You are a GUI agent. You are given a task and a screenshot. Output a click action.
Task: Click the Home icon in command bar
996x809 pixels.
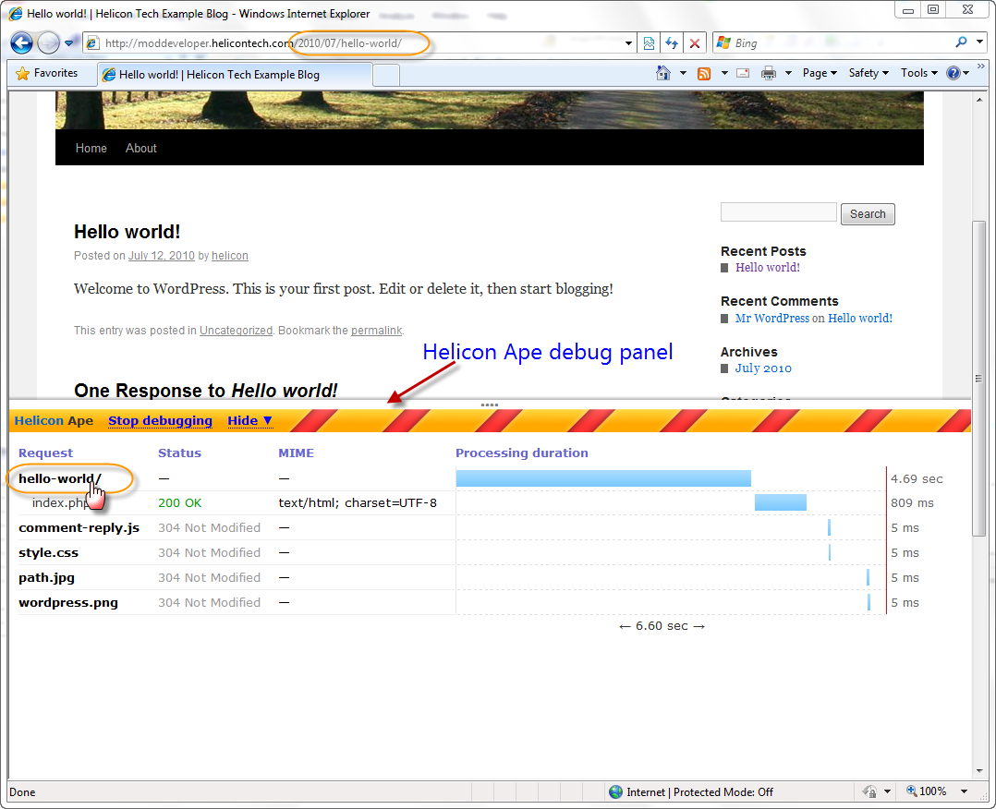662,73
